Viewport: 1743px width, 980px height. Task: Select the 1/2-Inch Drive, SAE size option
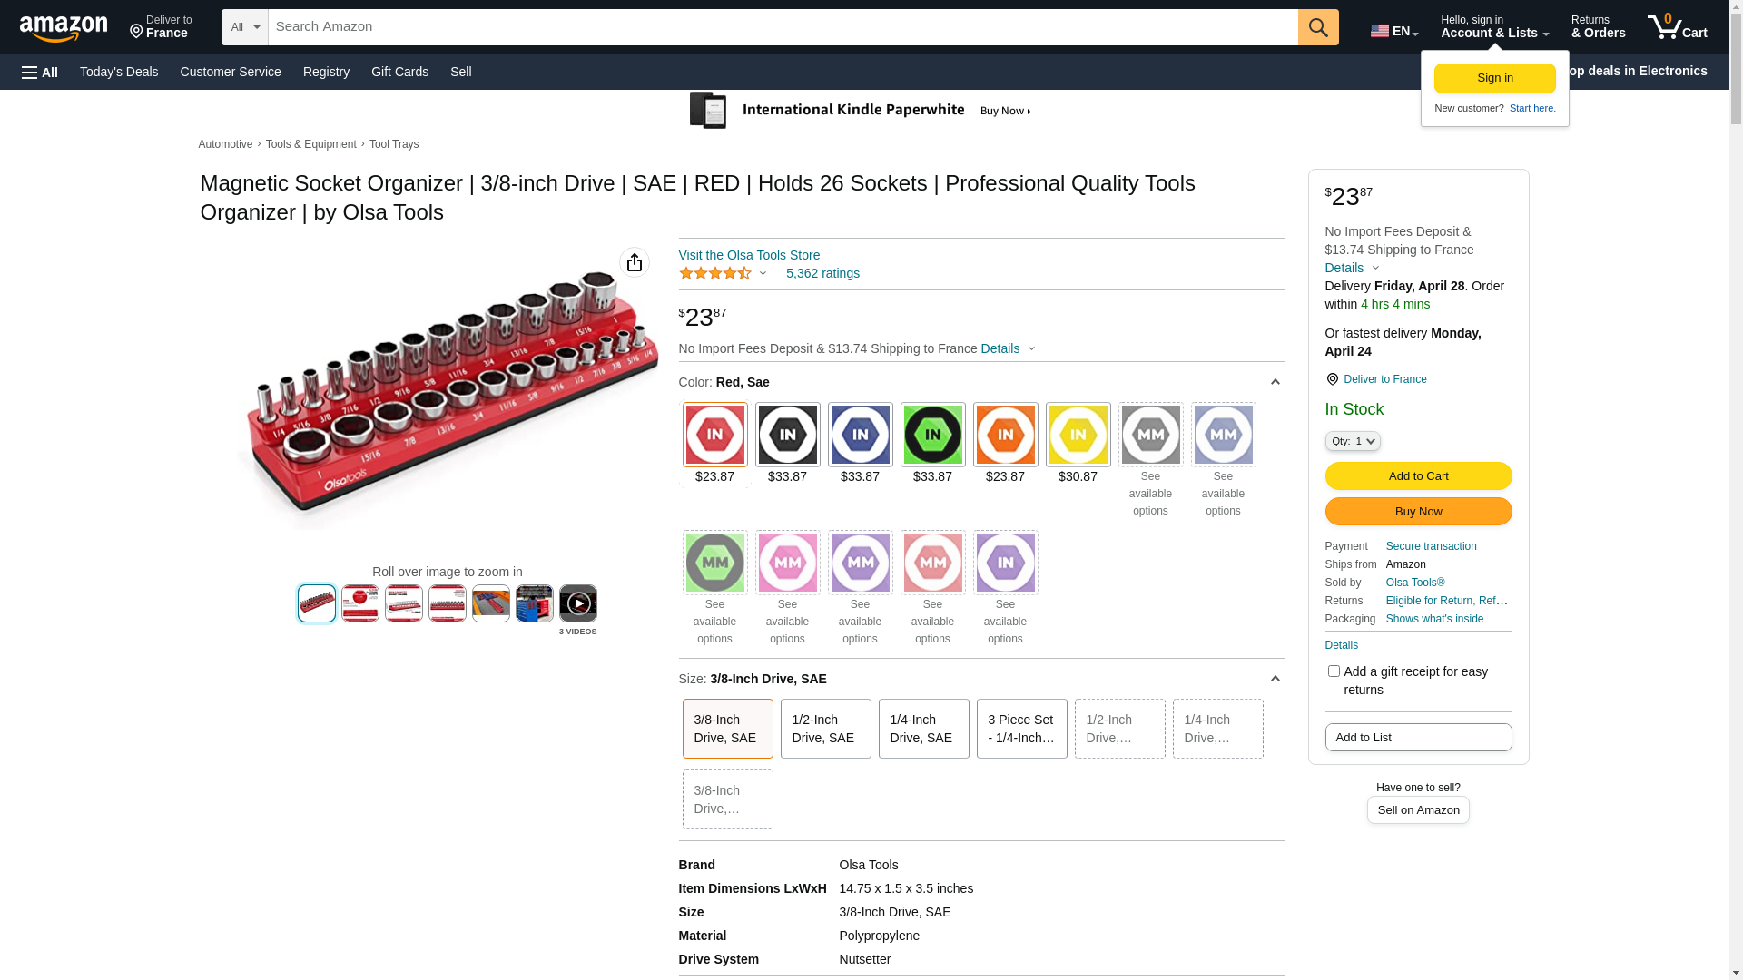[x=824, y=729]
